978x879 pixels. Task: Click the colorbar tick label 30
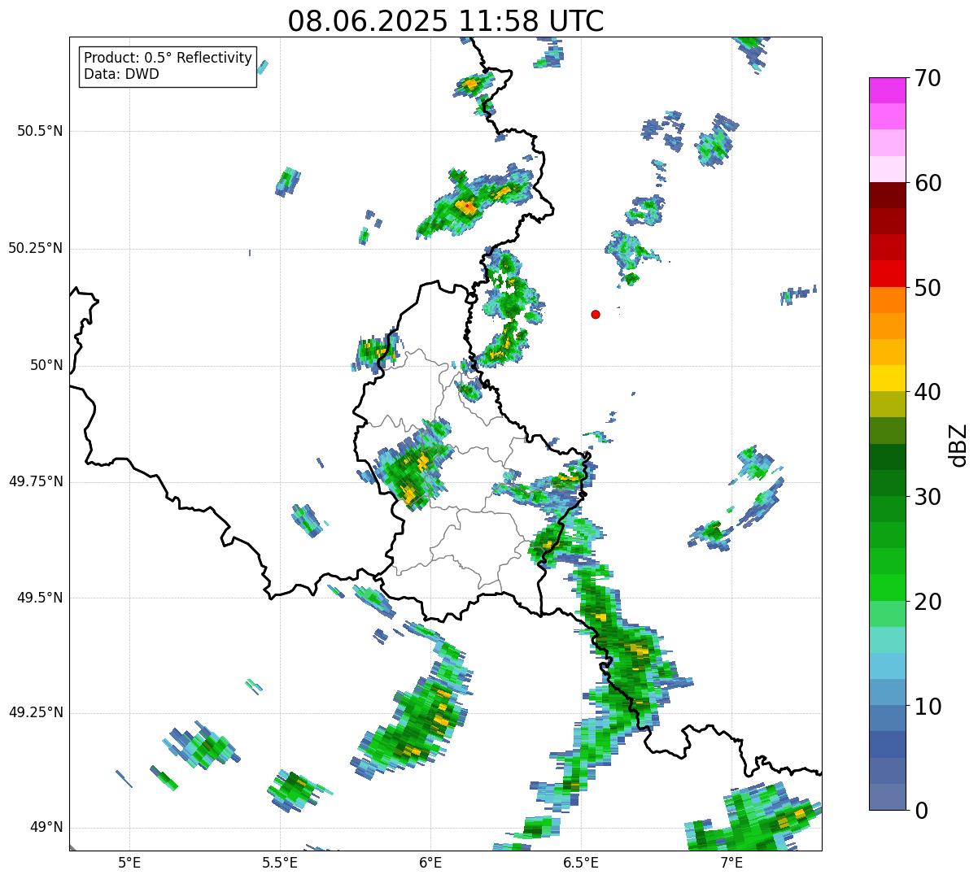tap(928, 497)
